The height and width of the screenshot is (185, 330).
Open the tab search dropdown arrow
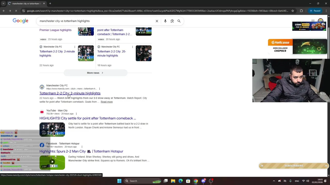[4, 4]
